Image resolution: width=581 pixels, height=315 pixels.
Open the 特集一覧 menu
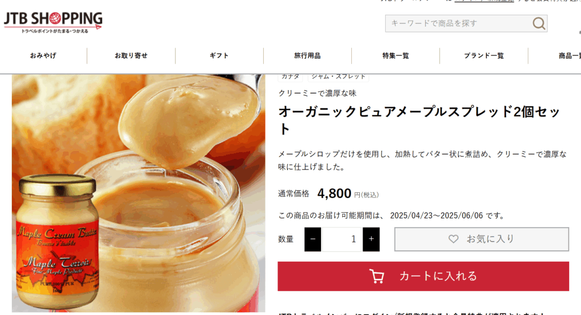tap(395, 56)
